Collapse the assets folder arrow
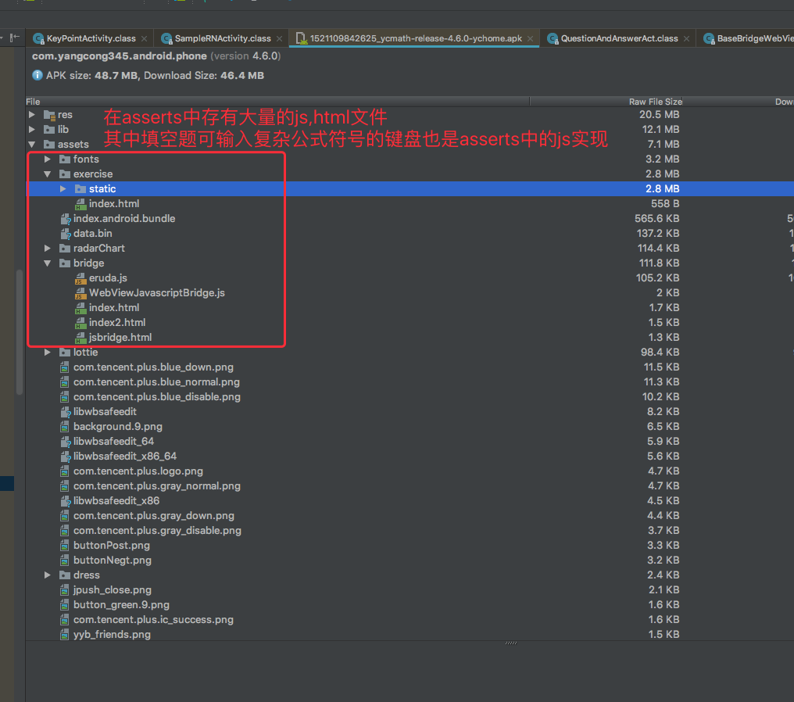 tap(32, 145)
